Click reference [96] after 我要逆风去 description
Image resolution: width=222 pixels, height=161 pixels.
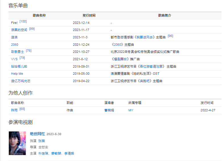[x=170, y=36]
